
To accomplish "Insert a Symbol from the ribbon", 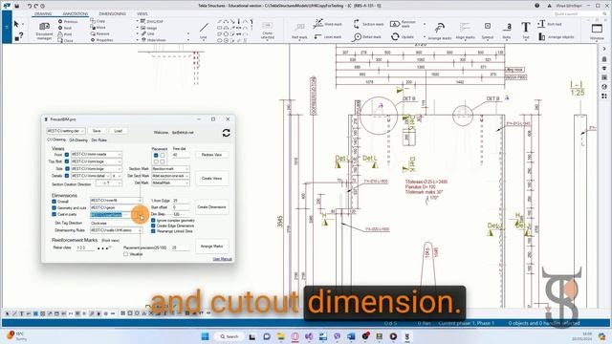I will [487, 31].
